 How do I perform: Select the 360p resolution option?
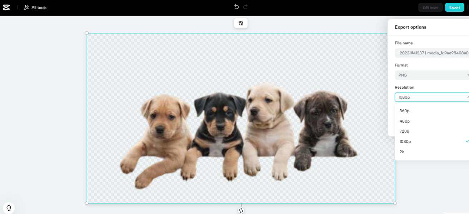[404, 111]
